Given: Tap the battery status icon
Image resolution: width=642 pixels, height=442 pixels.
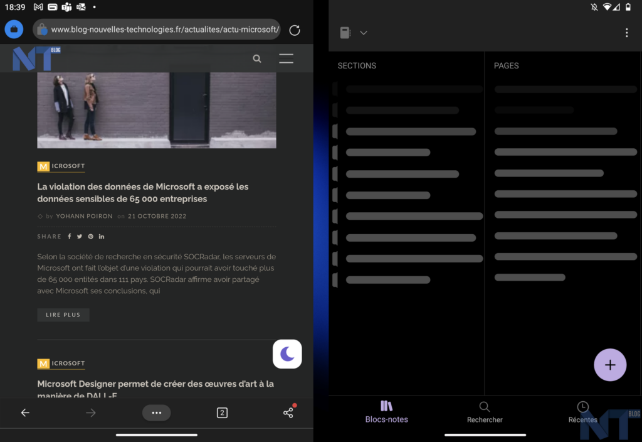Looking at the screenshot, I should point(628,7).
